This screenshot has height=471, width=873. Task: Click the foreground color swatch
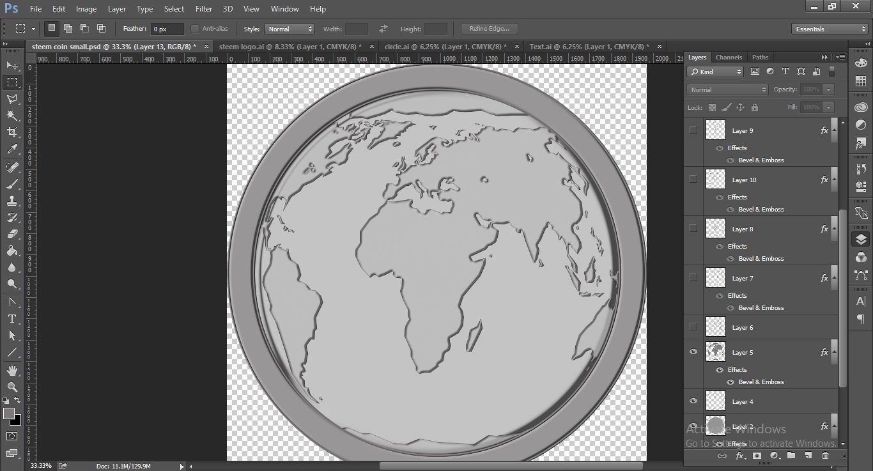[x=9, y=414]
